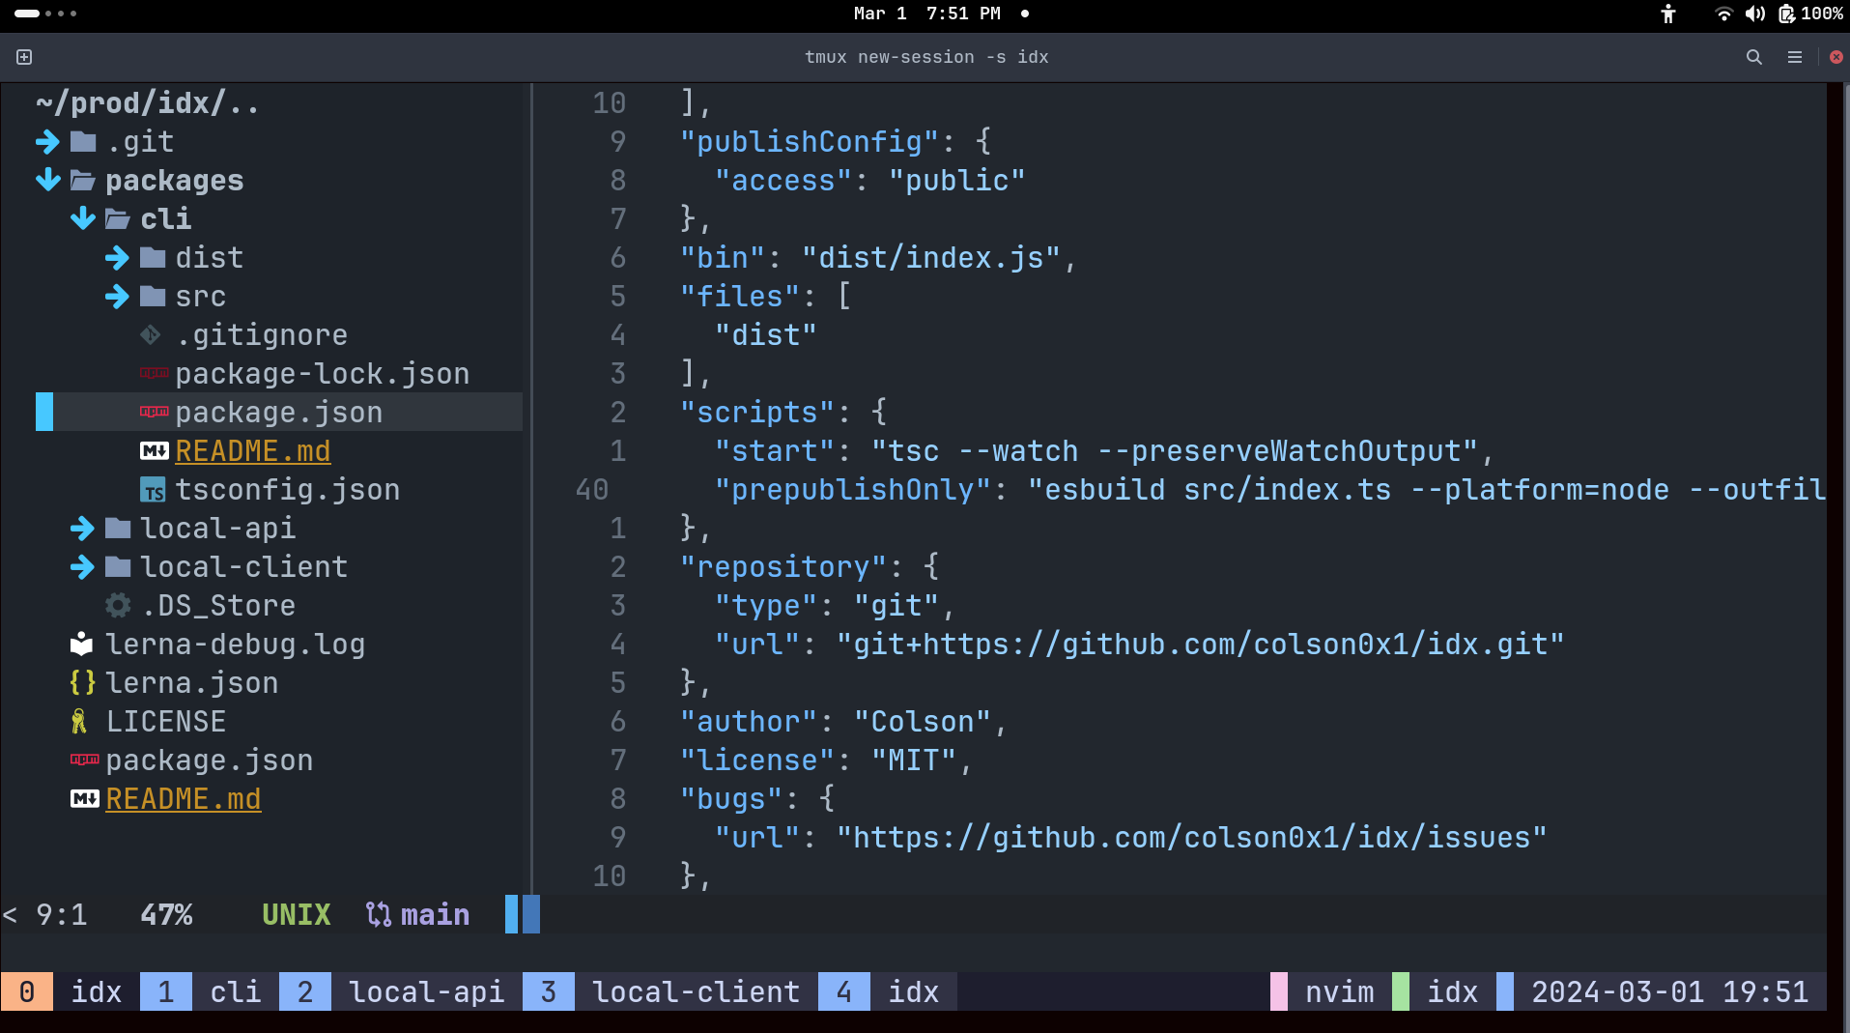Image resolution: width=1850 pixels, height=1033 pixels.
Task: Click the TypeScript icon beside tsconfig.json
Action: pos(153,491)
